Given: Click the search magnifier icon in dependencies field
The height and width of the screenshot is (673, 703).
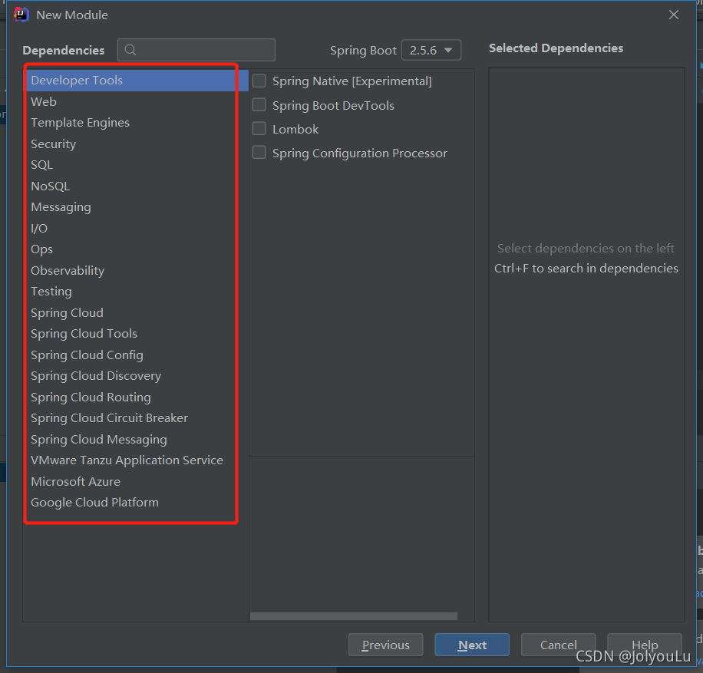Looking at the screenshot, I should point(130,50).
